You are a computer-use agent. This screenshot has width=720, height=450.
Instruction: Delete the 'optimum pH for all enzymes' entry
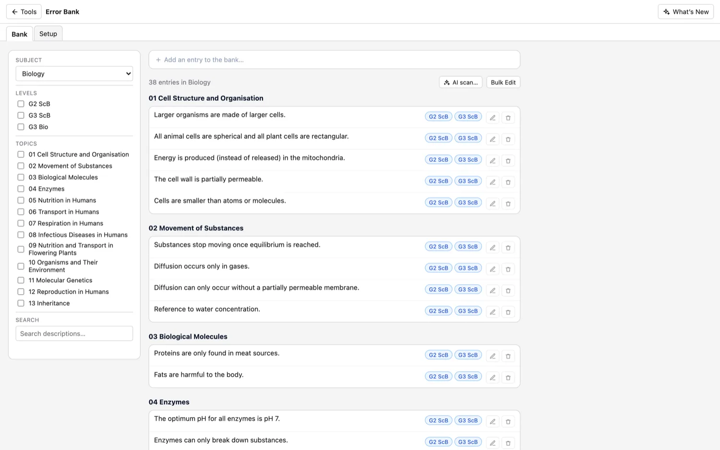click(x=508, y=422)
